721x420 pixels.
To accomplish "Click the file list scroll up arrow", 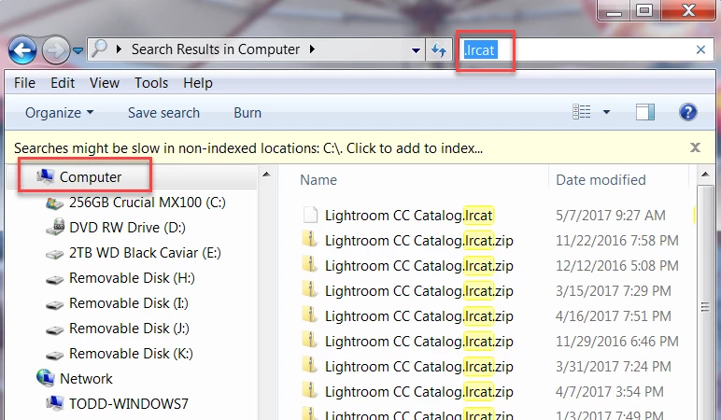I will [705, 175].
